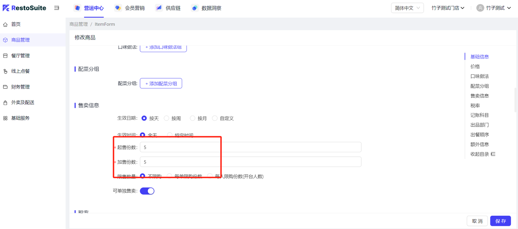Jump to 税率 anchor
The image size is (518, 229).
[x=475, y=105]
